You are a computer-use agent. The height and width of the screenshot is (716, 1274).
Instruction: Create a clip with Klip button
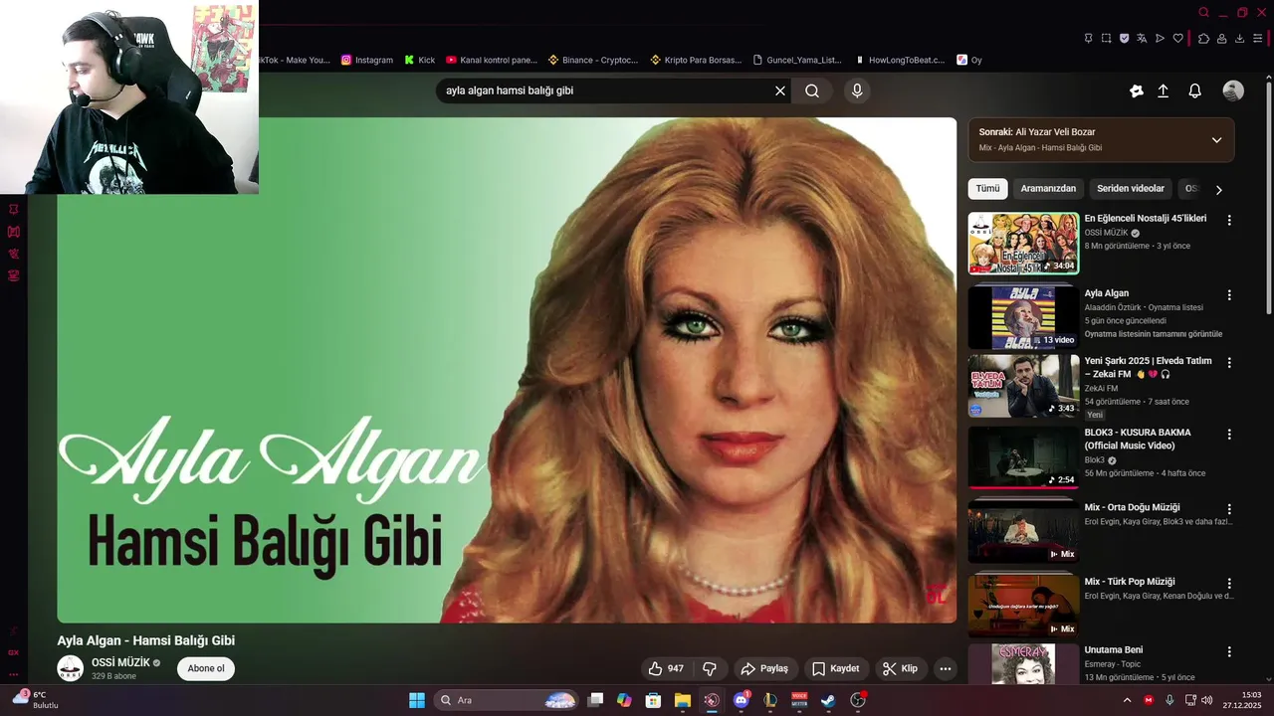(x=900, y=668)
